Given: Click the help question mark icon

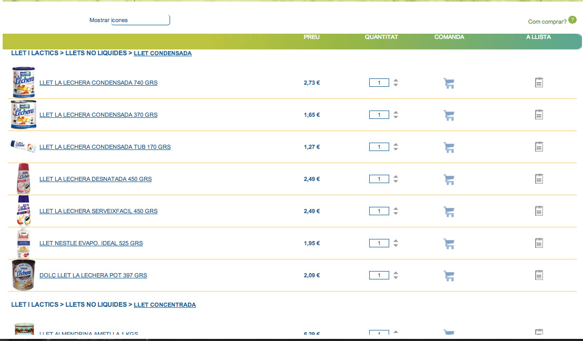Looking at the screenshot, I should (572, 20).
